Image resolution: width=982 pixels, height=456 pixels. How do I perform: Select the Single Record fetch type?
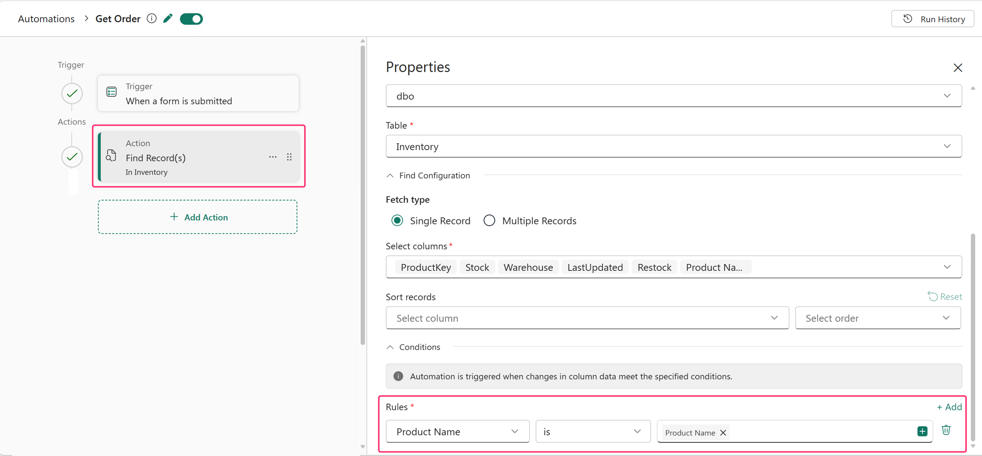[397, 220]
